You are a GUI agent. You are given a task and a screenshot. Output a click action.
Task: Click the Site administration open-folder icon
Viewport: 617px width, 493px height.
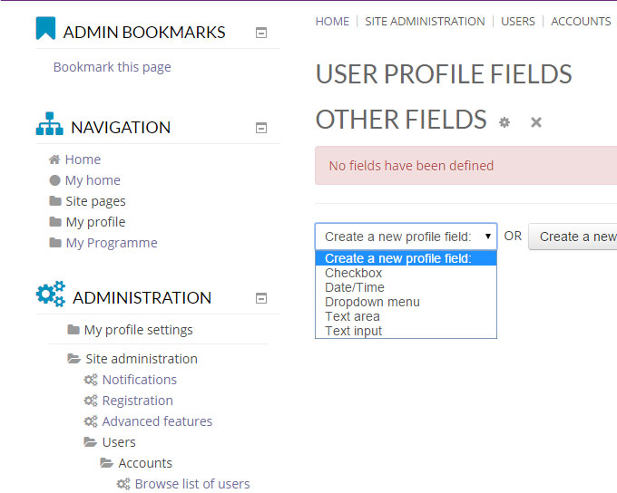(x=74, y=359)
